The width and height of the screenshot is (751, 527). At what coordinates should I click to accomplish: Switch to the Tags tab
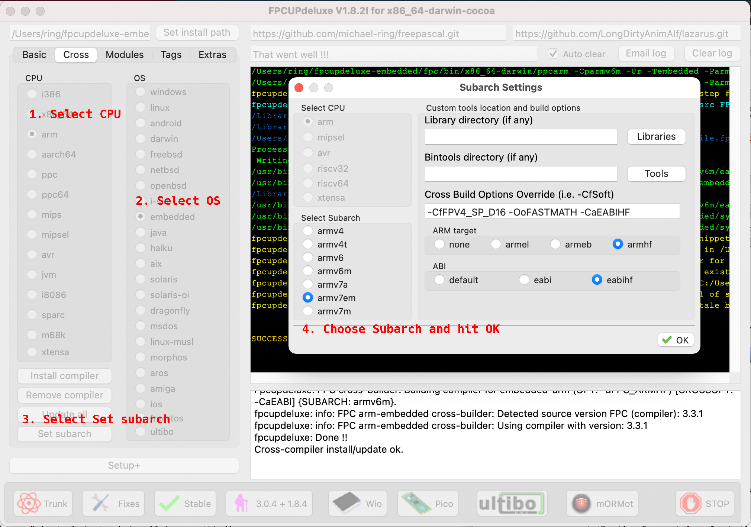pos(171,55)
